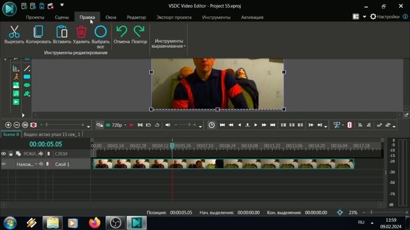Expand the object tools panel arrow

coord(23,115)
